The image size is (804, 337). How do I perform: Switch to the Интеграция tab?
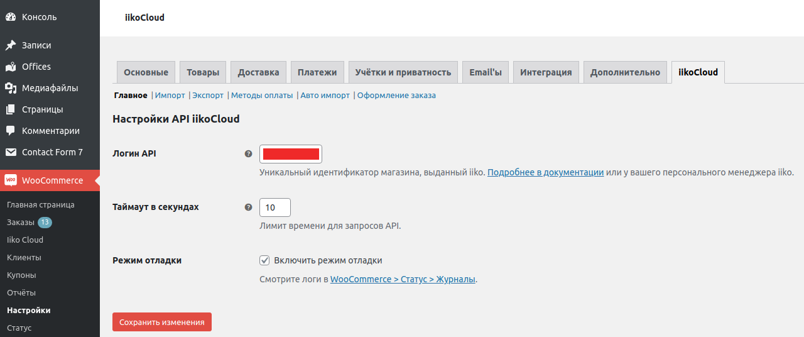pos(546,72)
